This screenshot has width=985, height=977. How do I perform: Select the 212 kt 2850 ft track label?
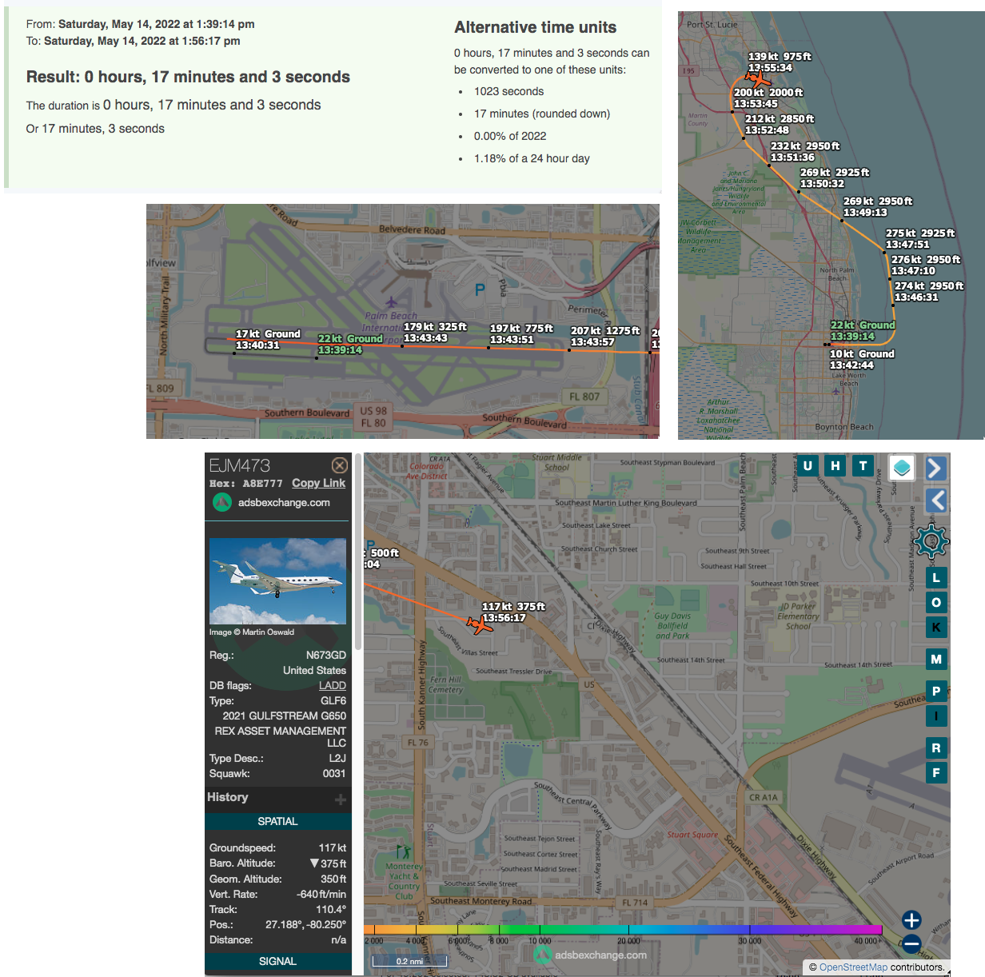coord(780,124)
